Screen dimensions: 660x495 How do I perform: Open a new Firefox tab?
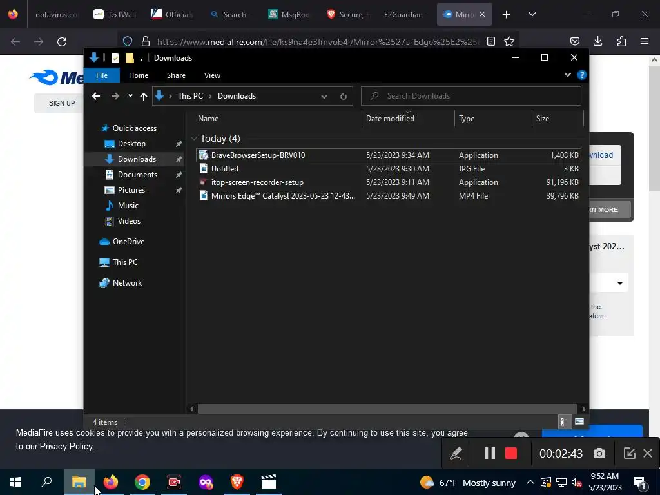(507, 15)
